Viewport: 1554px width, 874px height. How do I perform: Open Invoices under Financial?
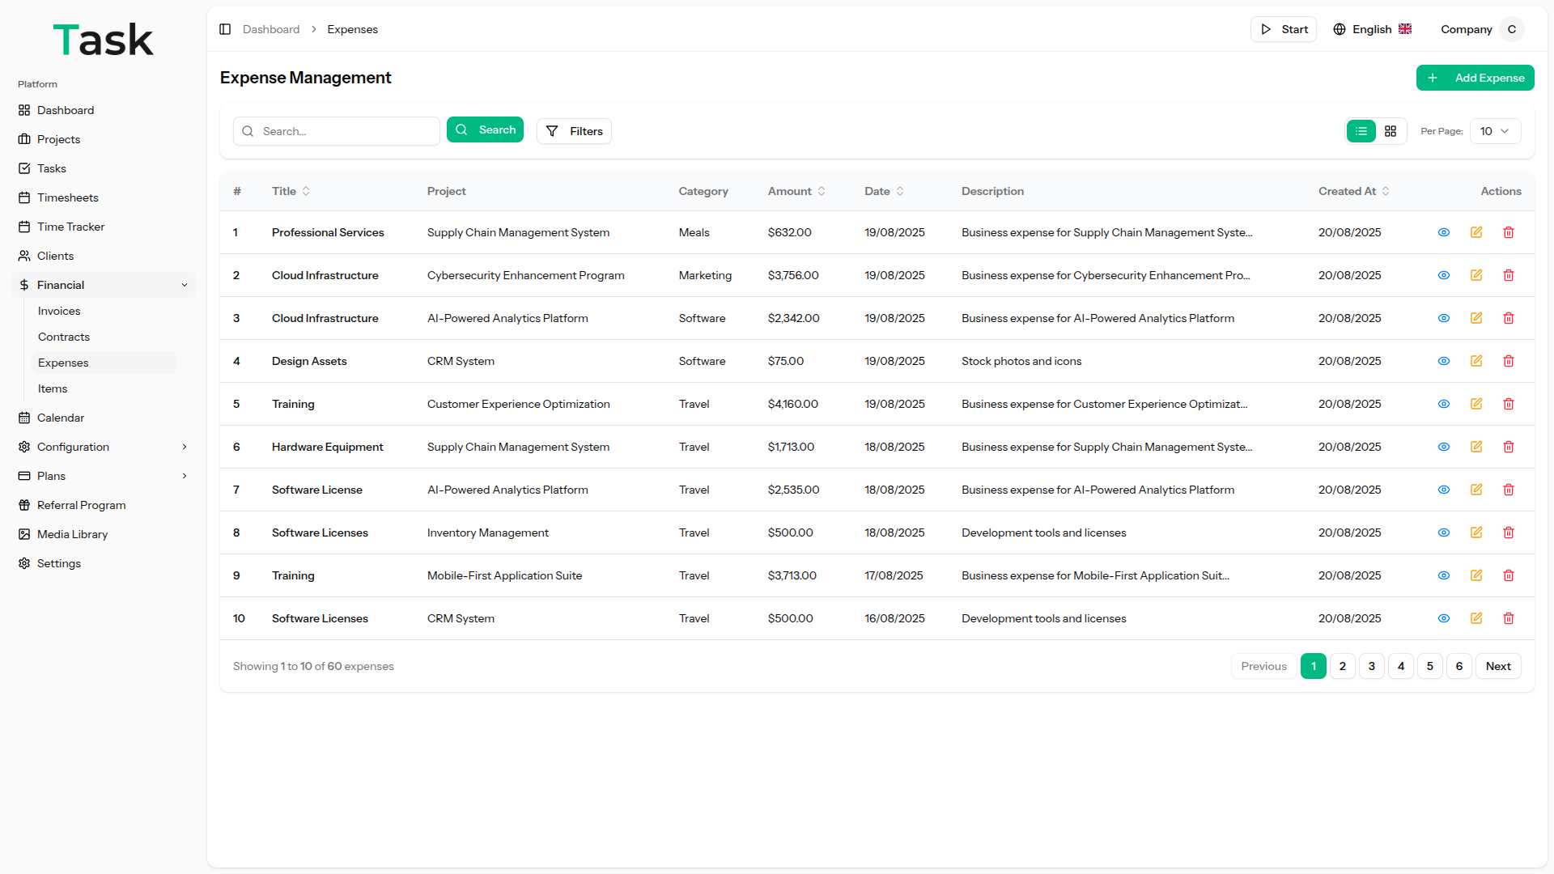pyautogui.click(x=59, y=311)
